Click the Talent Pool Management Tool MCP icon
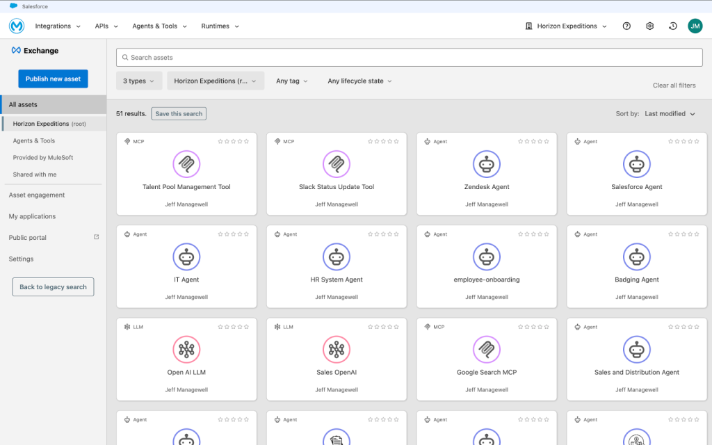The width and height of the screenshot is (712, 445). (186, 164)
